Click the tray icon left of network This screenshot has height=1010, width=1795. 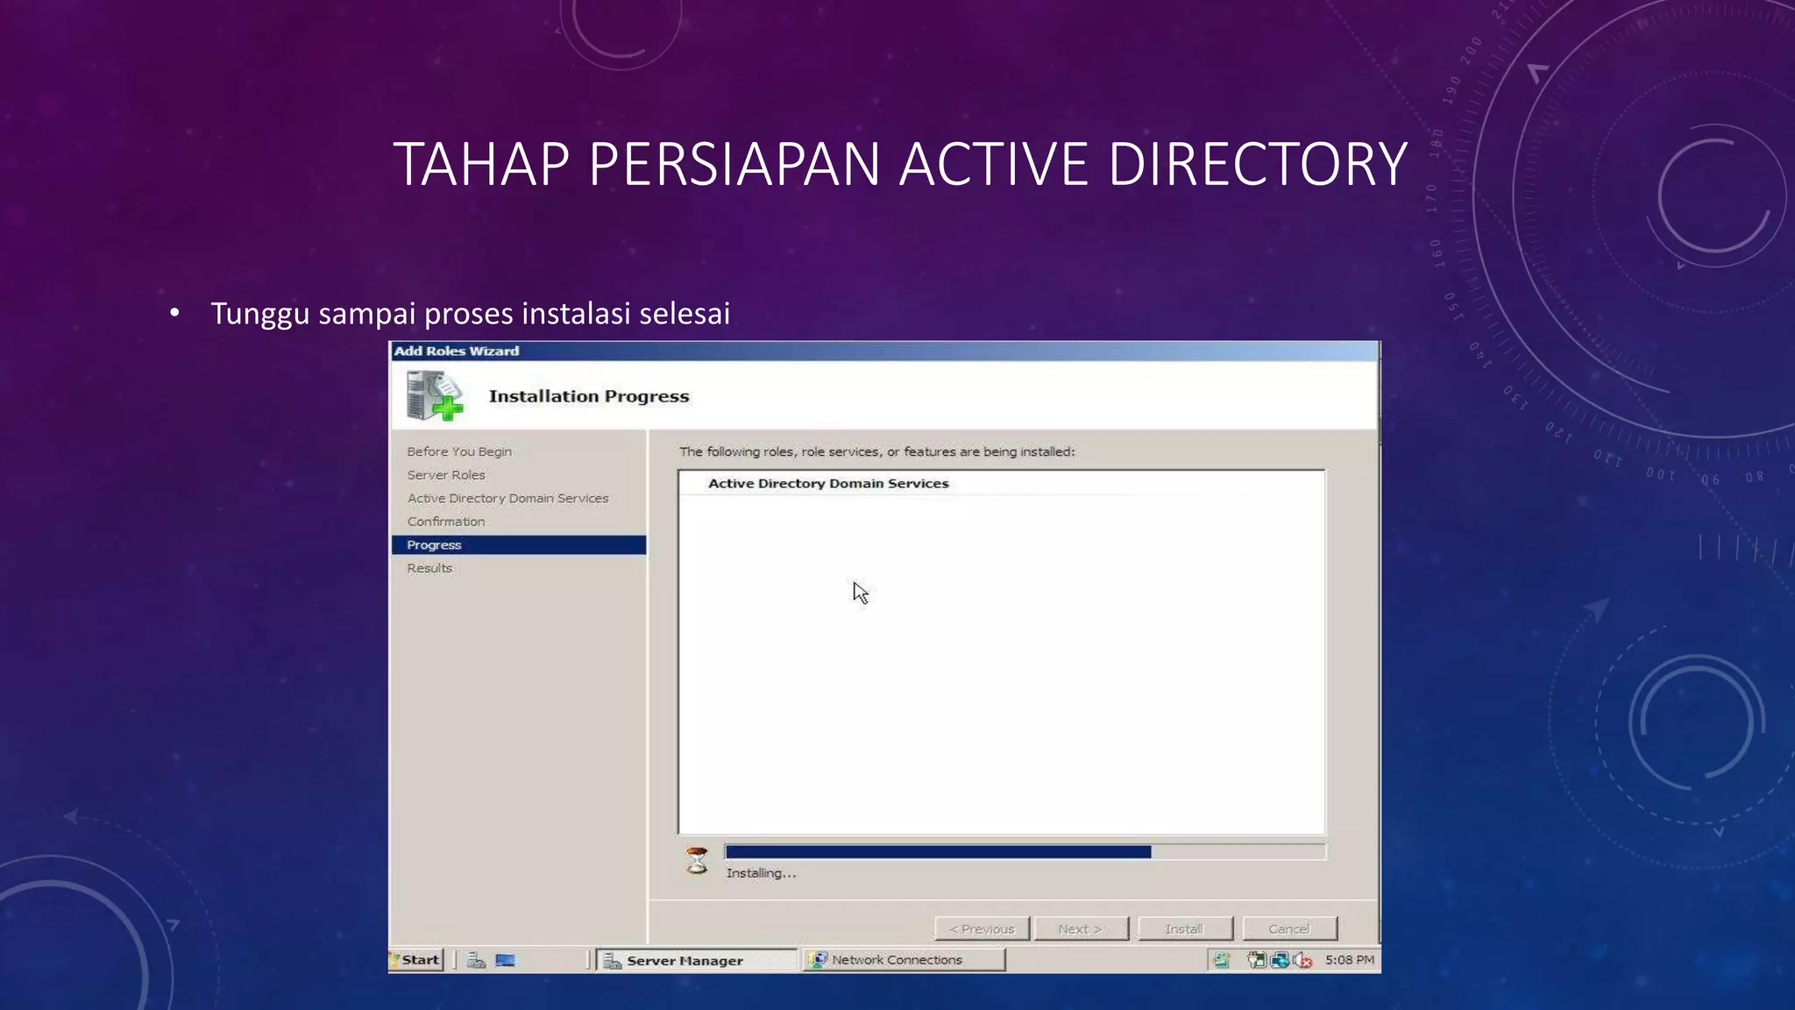(x=1256, y=960)
